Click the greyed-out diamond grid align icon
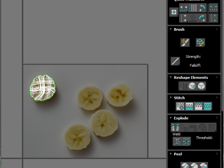Image resolution: width=224 pixels, height=168 pixels. (x=193, y=18)
